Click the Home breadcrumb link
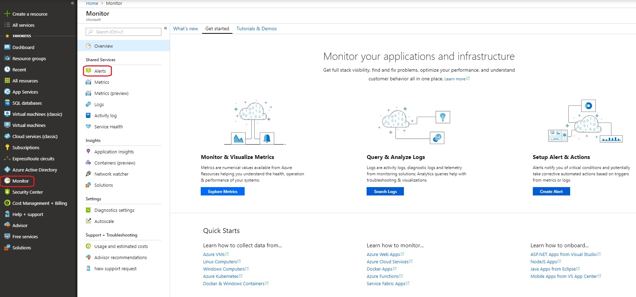This screenshot has width=636, height=297. pos(92,3)
